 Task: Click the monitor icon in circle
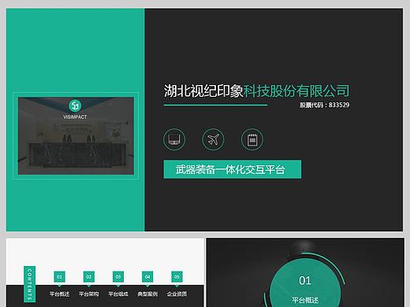click(174, 139)
